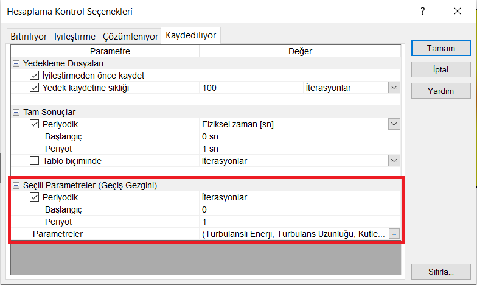477x285 pixels.
Task: Open the İterasyonlar dropdown for backup frequency
Action: pos(394,88)
